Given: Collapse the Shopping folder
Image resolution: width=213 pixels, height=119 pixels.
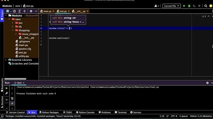Looking at the screenshot, I should (13, 30).
